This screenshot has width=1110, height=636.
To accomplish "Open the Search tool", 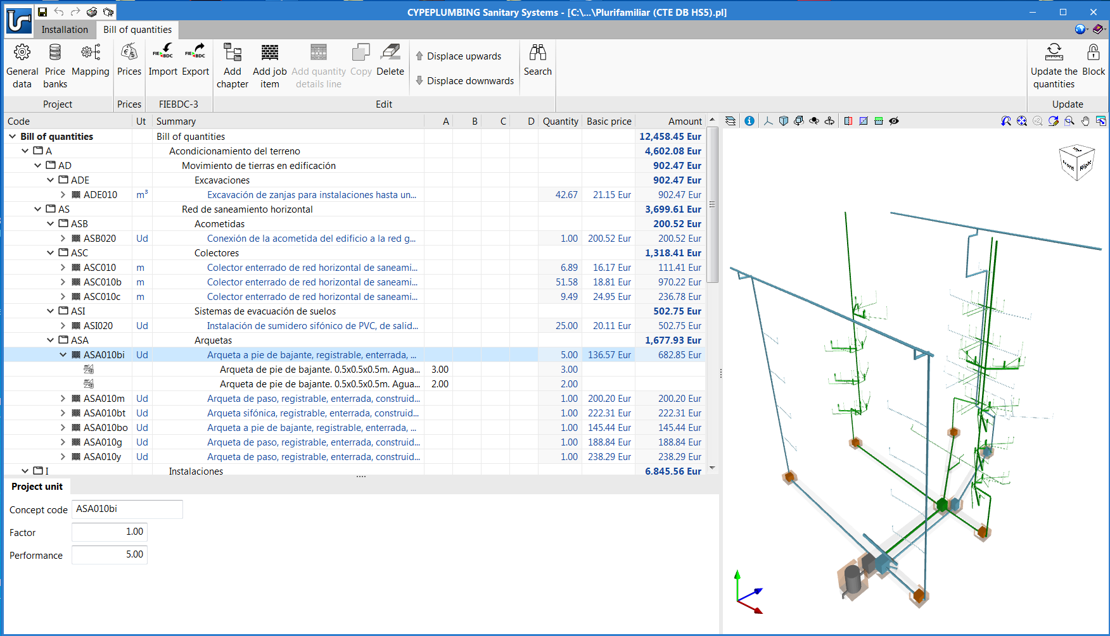I will [x=538, y=63].
